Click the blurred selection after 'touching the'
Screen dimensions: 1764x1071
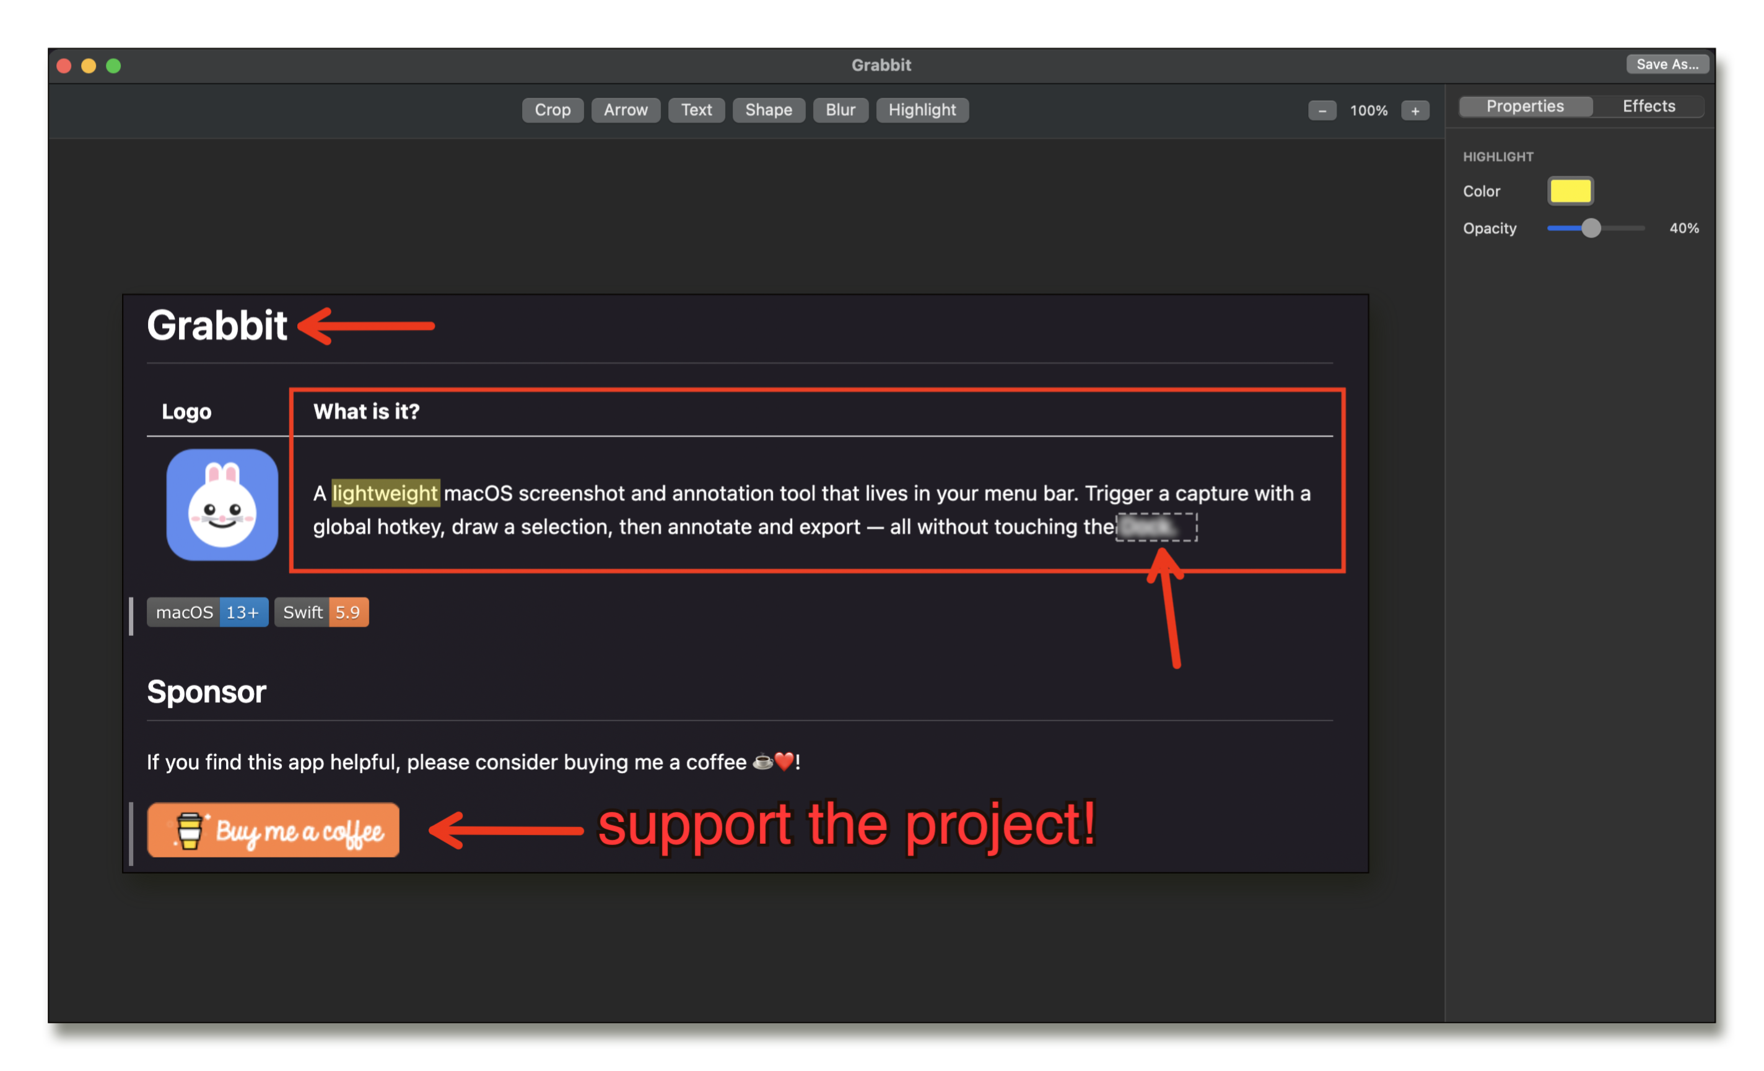coord(1156,527)
